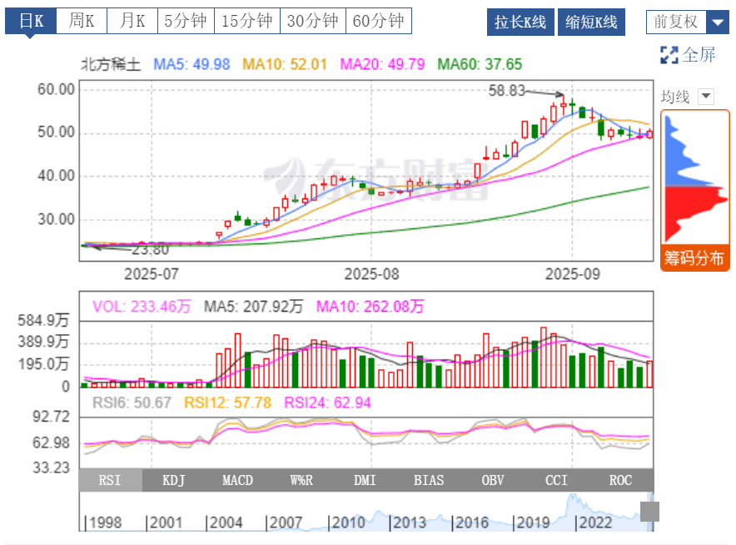
Task: Select the DMI indicator tab
Action: [365, 480]
